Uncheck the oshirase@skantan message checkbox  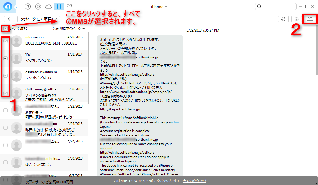click(5, 76)
